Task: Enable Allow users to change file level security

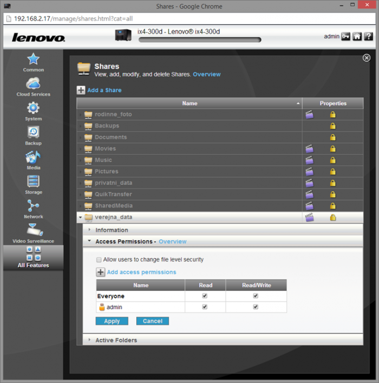Action: (99, 260)
